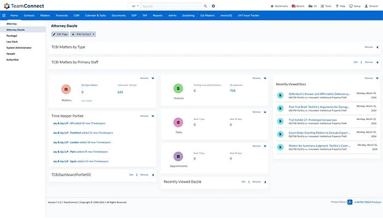Click the Mitratech logo icon in the footer
The height and width of the screenshot is (219, 383).
pyautogui.click(x=350, y=202)
